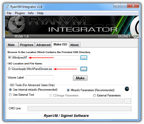Click the blue help question mark icon
The width and height of the screenshot is (144, 124).
127,89
